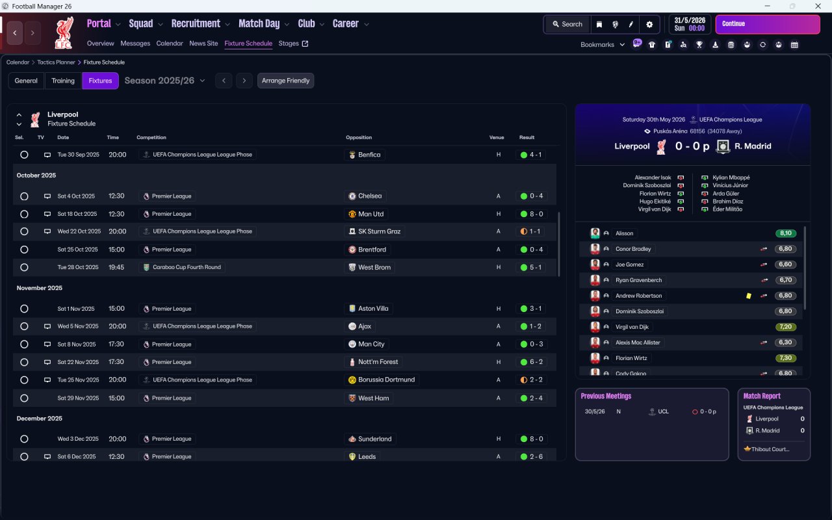
Task: Go forward with the right arrow navigation button
Action: coord(32,32)
